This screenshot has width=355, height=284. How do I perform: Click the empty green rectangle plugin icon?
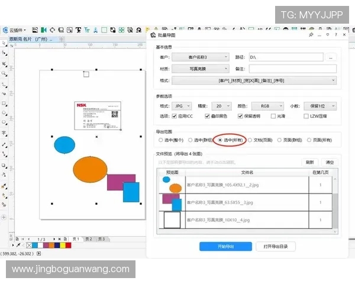[104, 30]
